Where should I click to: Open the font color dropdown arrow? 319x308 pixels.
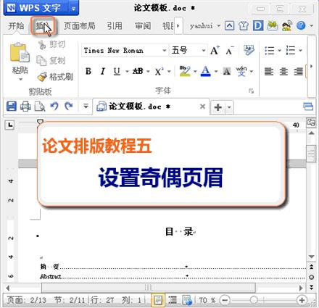(x=216, y=71)
